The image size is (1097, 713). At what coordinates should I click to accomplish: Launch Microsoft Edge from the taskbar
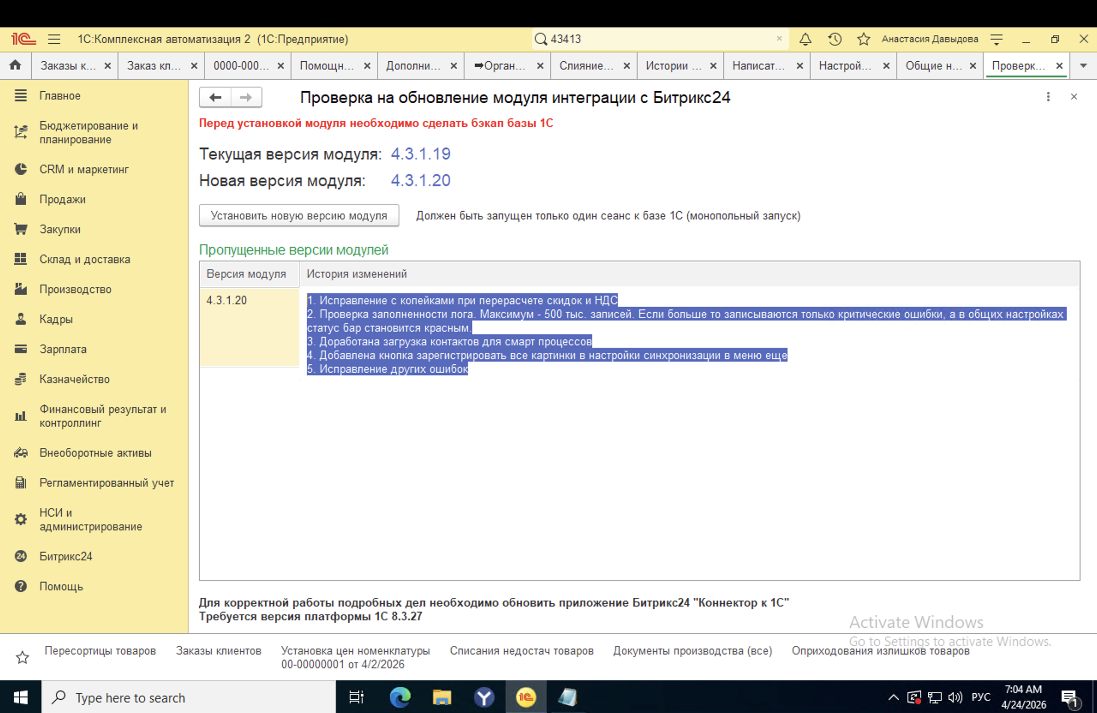(400, 697)
